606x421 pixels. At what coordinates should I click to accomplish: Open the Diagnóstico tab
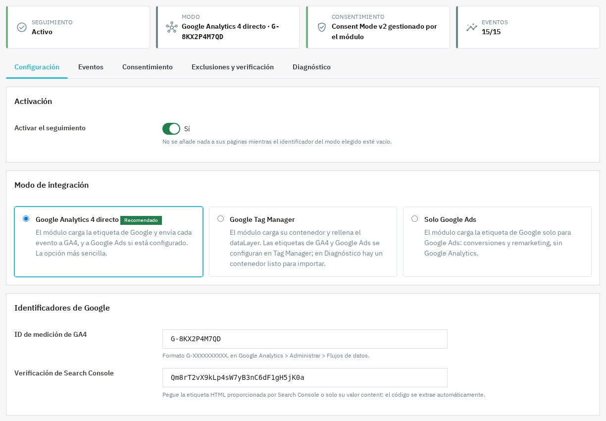tap(311, 67)
